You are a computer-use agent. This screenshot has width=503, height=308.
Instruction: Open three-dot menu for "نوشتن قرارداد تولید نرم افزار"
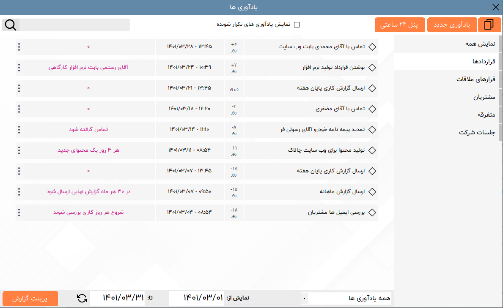(19, 68)
